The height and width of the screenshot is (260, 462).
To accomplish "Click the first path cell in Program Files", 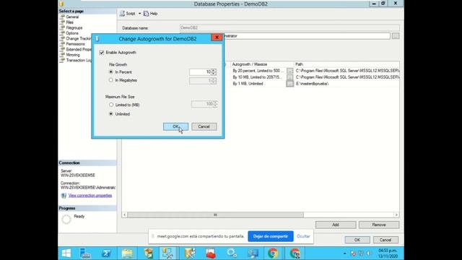I will pos(346,71).
